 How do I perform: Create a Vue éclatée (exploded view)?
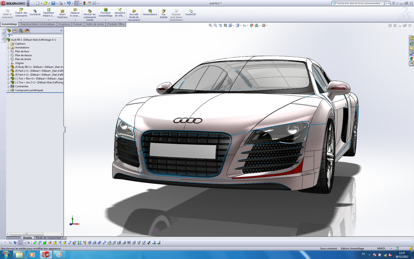tap(163, 13)
